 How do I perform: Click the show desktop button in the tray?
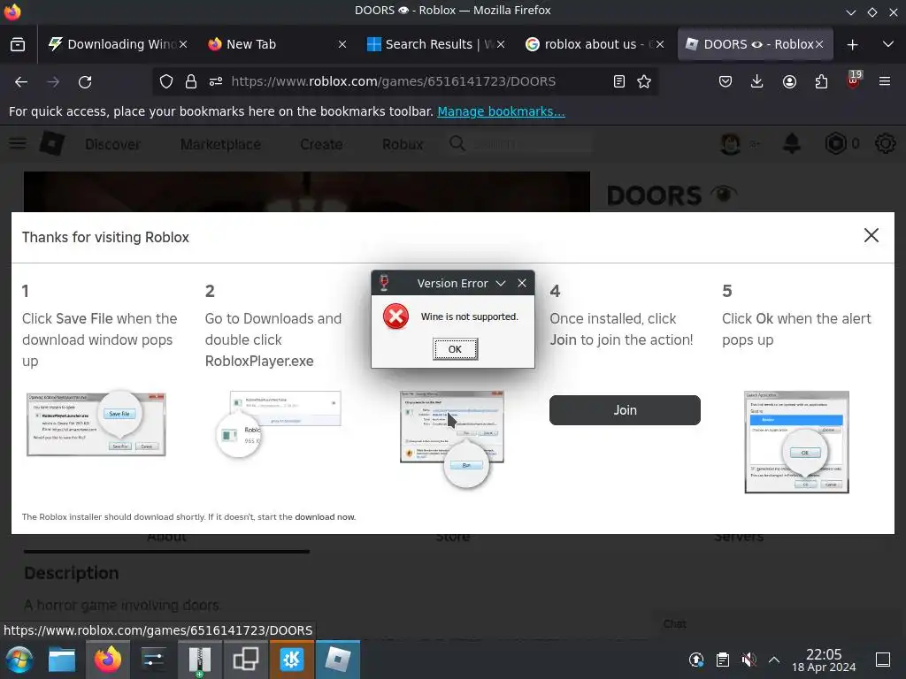point(883,660)
